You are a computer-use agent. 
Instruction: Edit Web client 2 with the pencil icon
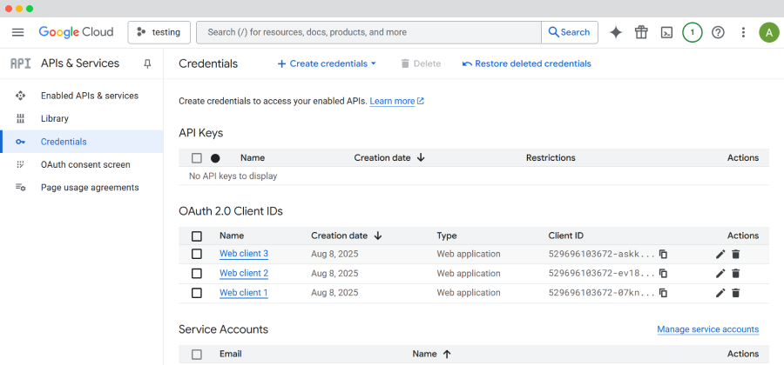[x=720, y=273]
